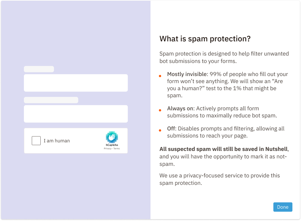Click the orange bullet next to Mostly invisible
301x221 pixels.
pos(160,76)
